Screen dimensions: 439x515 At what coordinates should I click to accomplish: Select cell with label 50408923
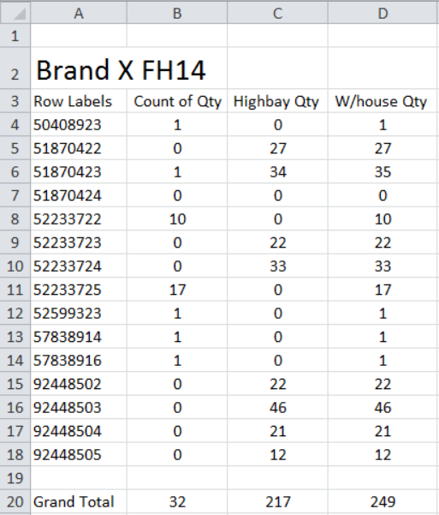[79, 125]
